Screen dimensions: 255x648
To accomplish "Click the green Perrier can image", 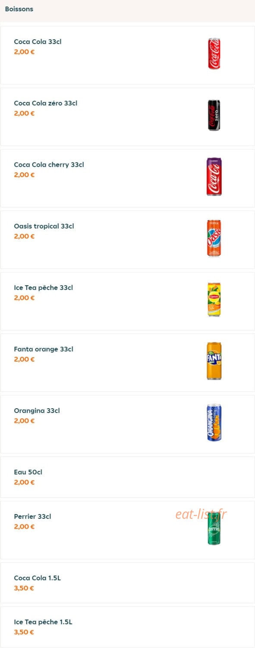I will pyautogui.click(x=214, y=529).
